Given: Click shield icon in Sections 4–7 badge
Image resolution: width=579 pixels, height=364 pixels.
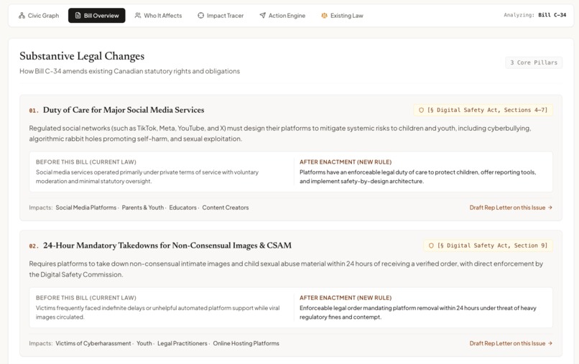Looking at the screenshot, I should [421, 110].
